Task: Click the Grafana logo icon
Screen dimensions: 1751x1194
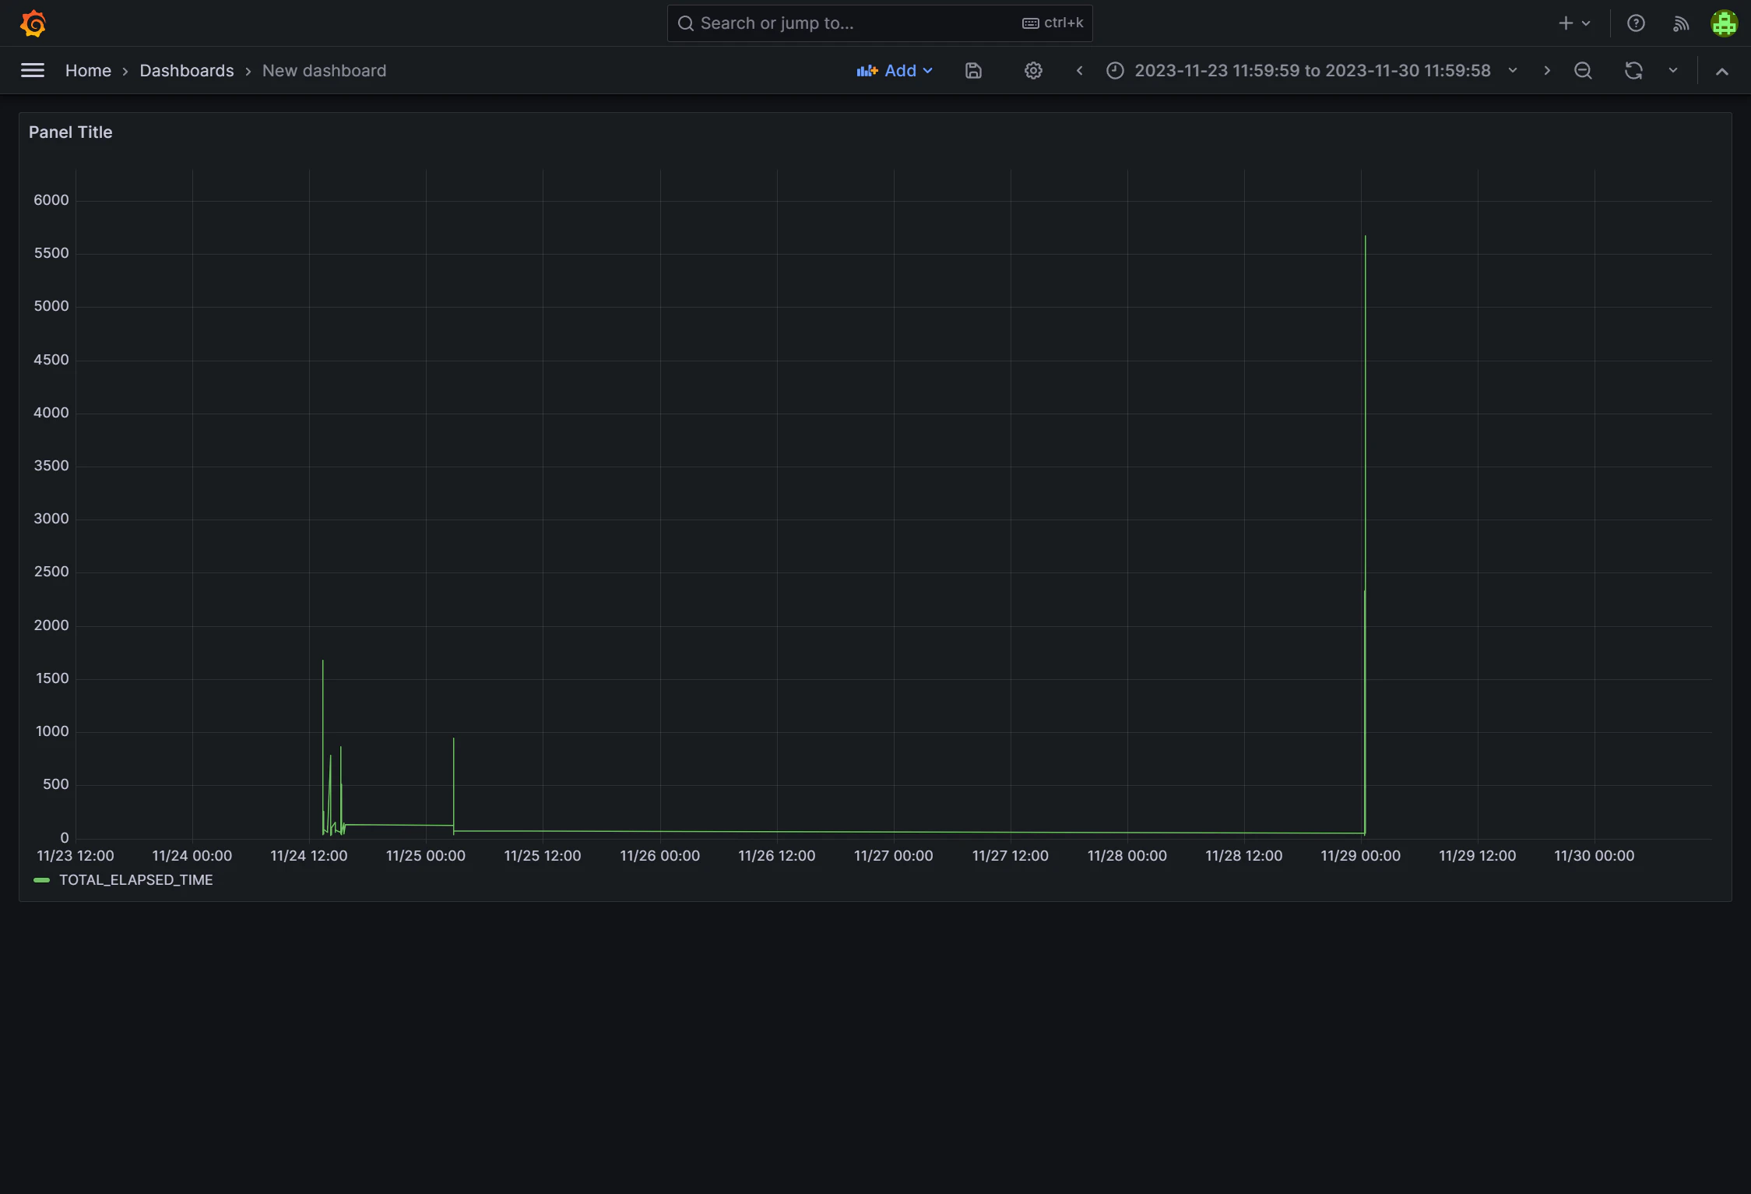Action: [33, 23]
